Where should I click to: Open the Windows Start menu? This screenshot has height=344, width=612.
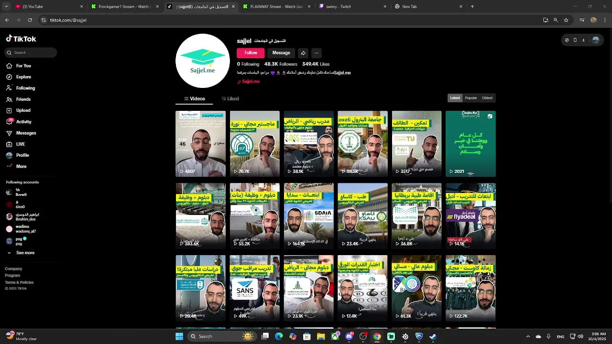pos(179,336)
